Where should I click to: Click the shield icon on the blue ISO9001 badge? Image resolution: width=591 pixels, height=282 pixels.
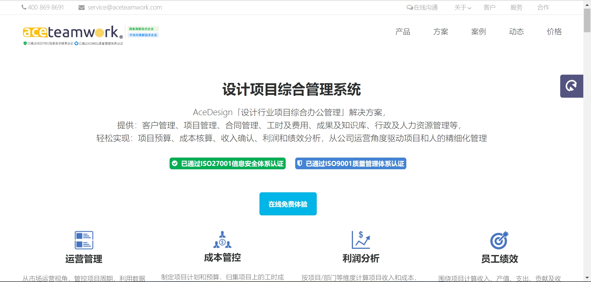pyautogui.click(x=300, y=163)
